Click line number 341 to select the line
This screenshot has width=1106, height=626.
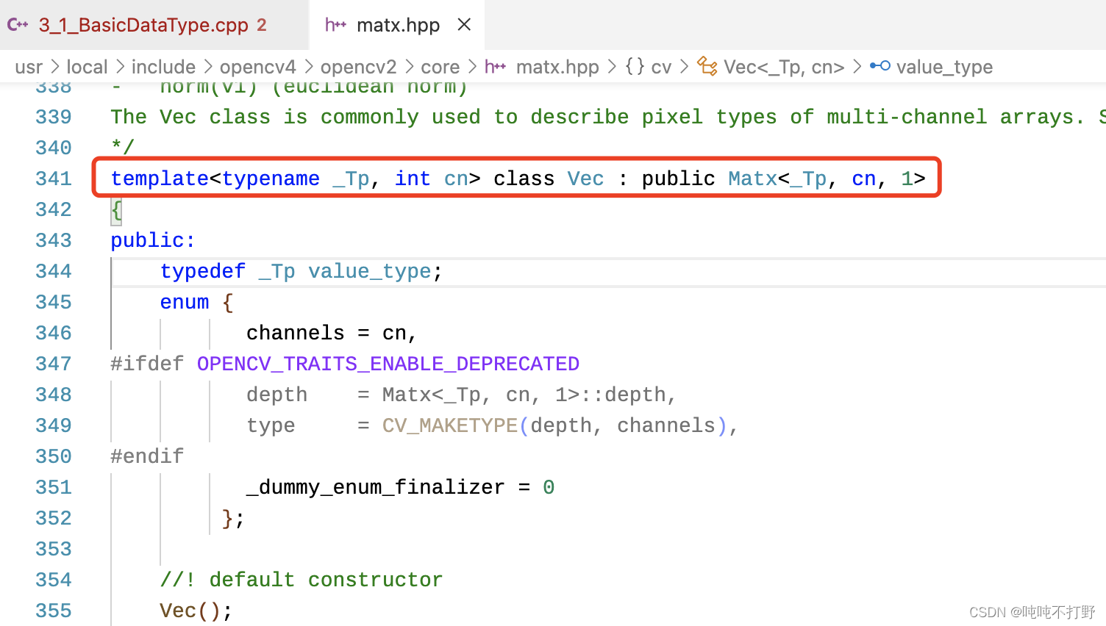point(52,178)
